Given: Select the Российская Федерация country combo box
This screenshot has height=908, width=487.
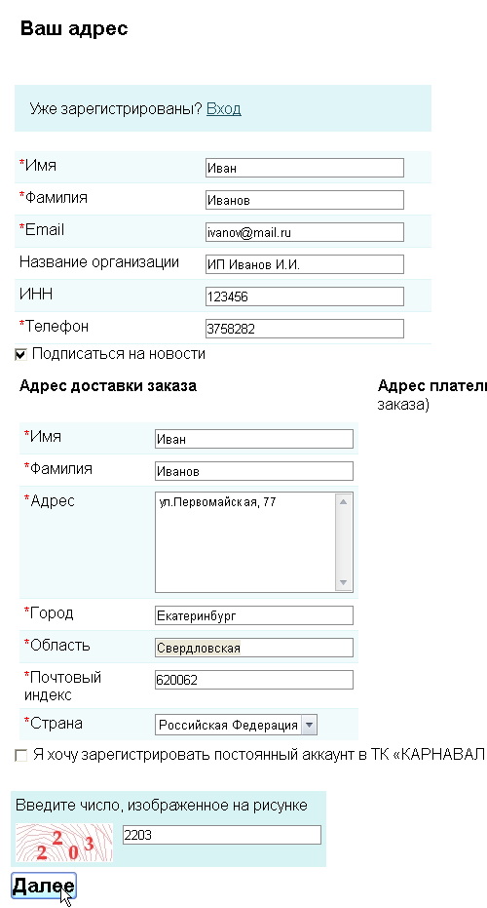Looking at the screenshot, I should 236,725.
